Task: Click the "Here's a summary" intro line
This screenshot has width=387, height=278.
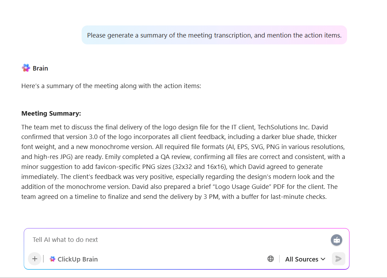Action: tap(111, 86)
